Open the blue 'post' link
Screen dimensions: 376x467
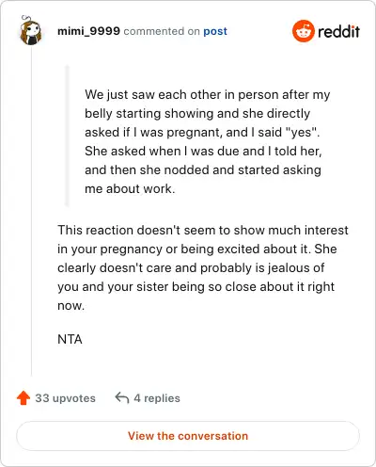coord(215,31)
